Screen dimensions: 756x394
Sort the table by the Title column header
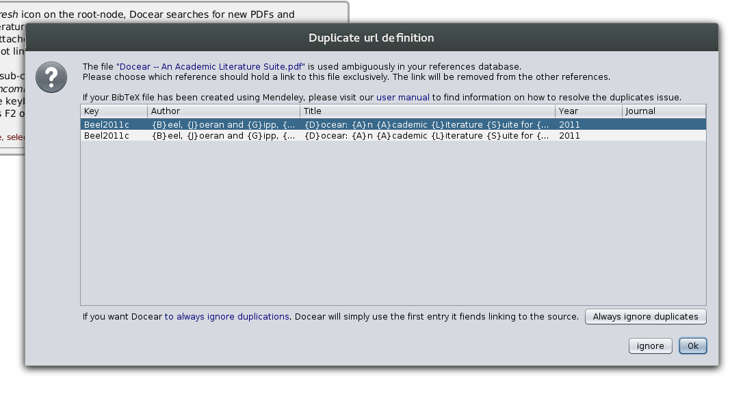[x=428, y=111]
